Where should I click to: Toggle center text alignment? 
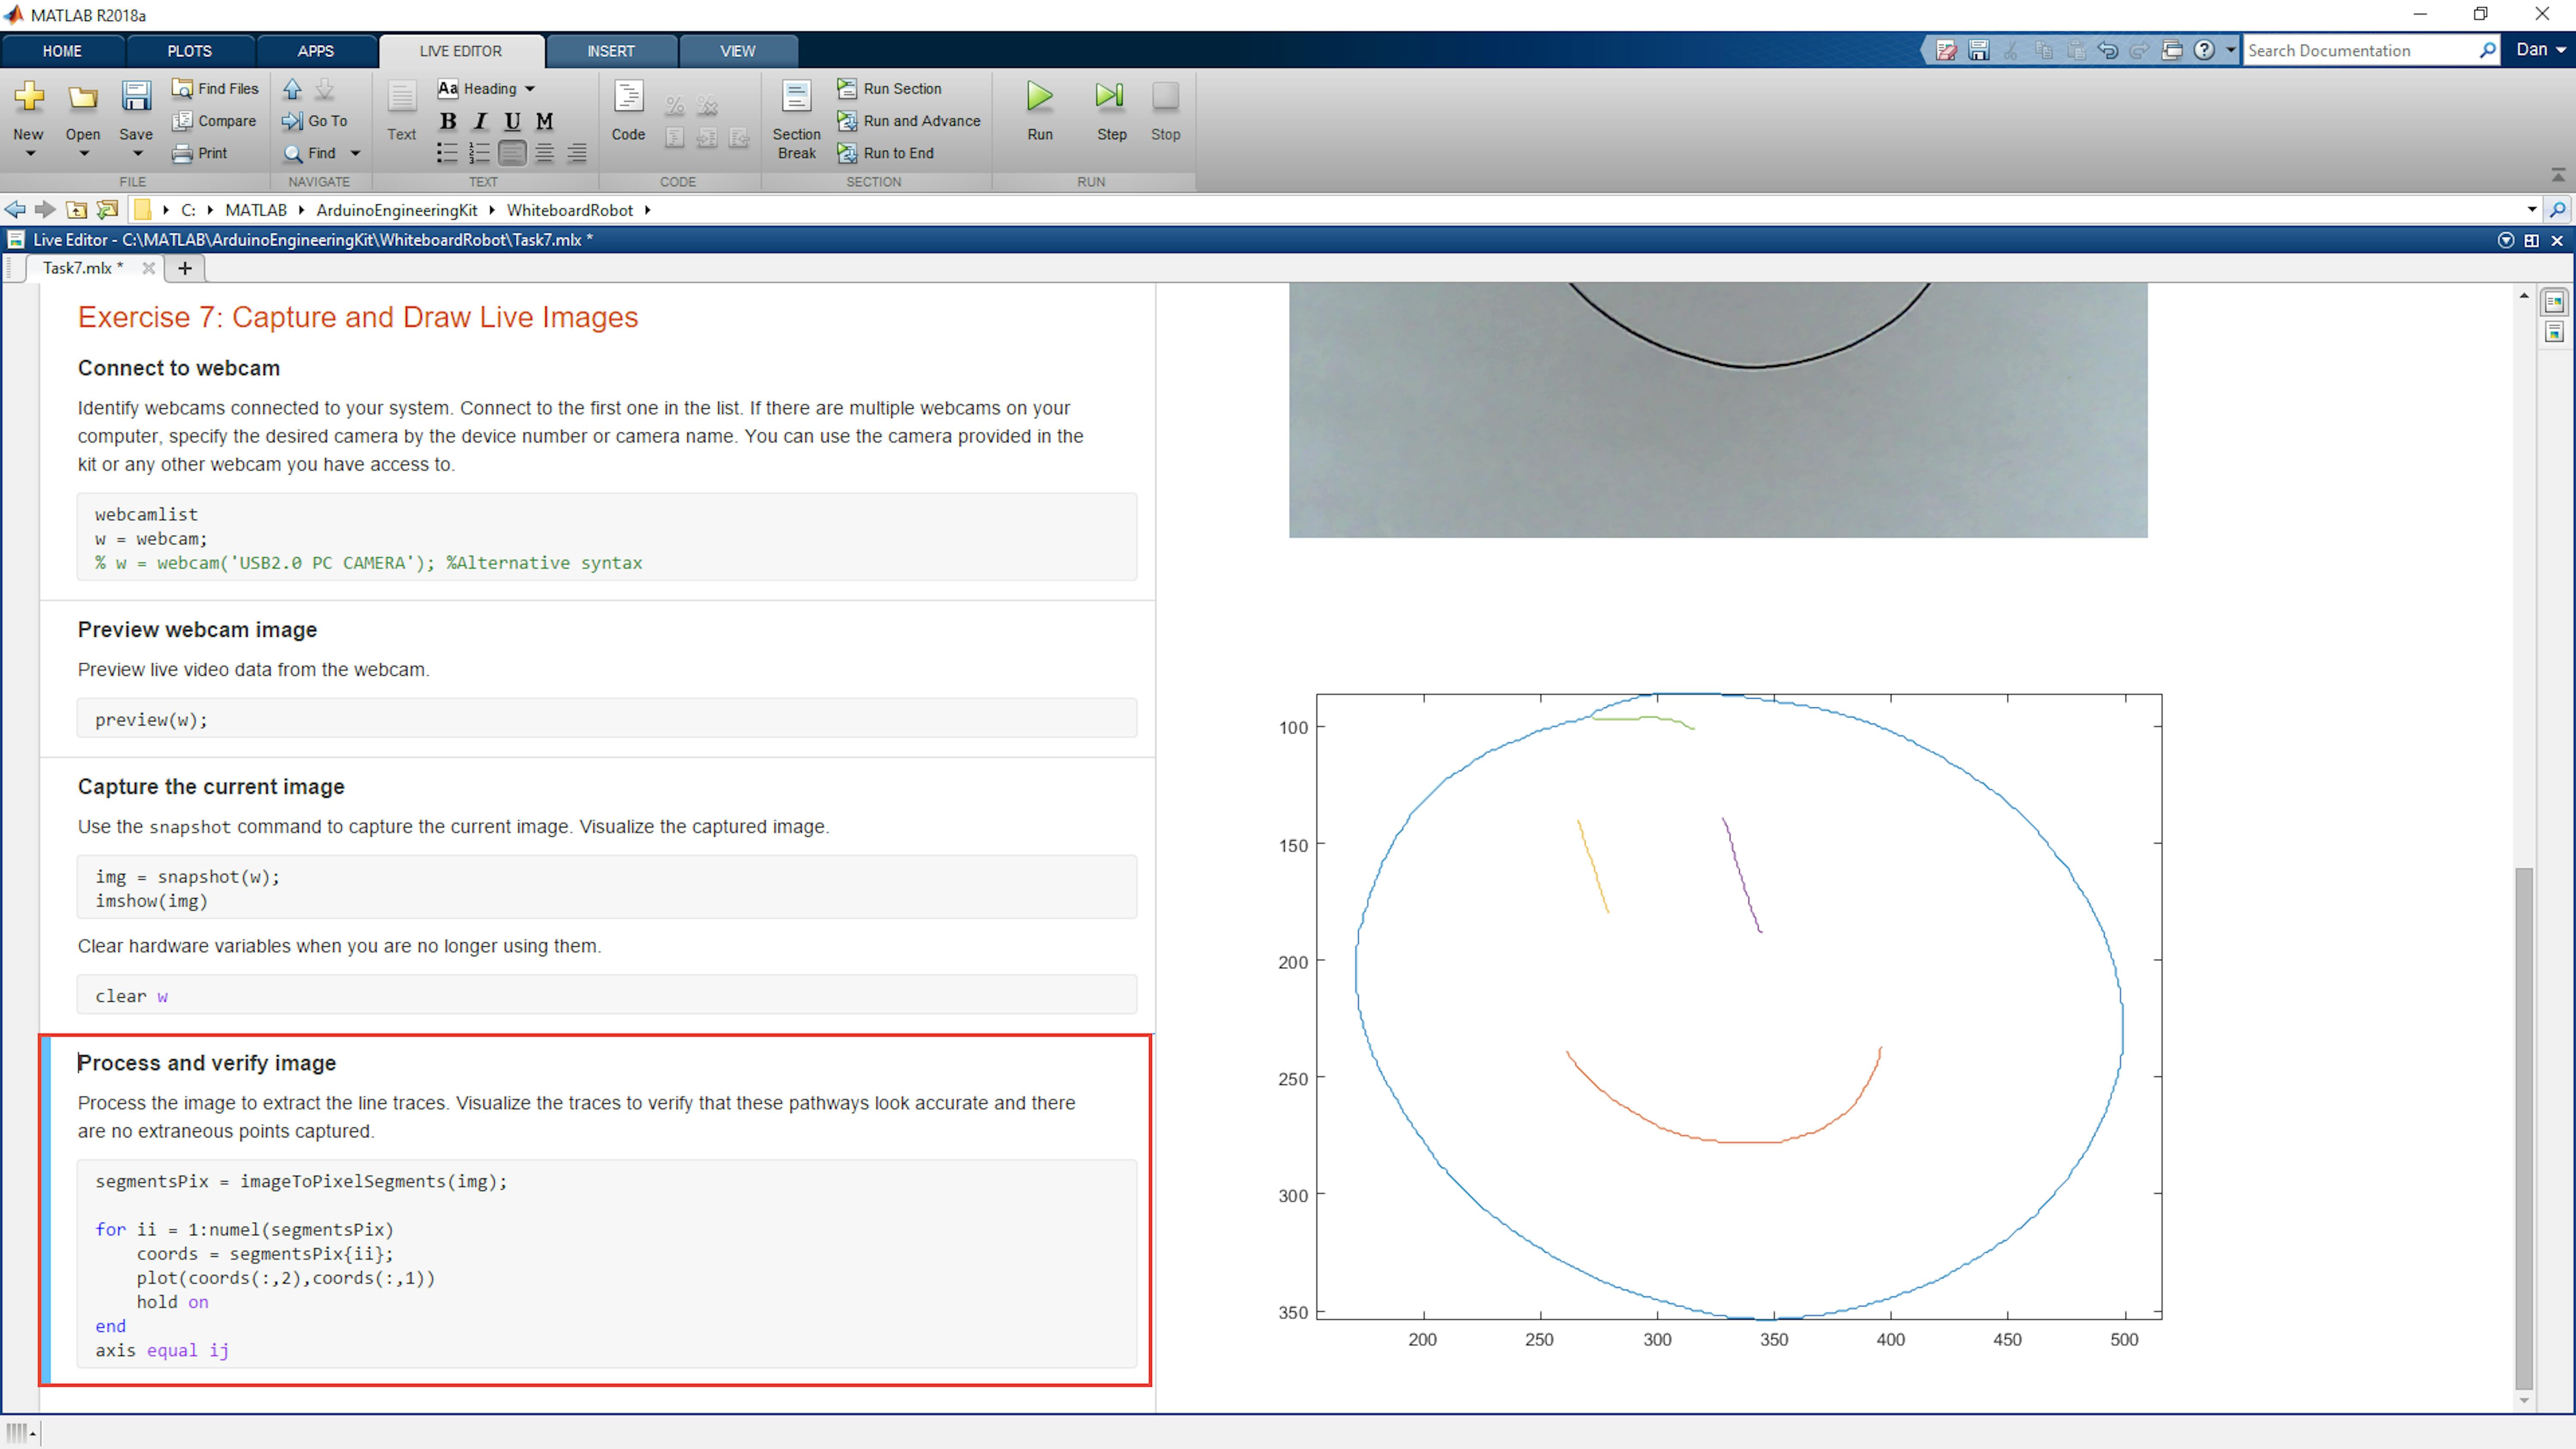pyautogui.click(x=544, y=153)
